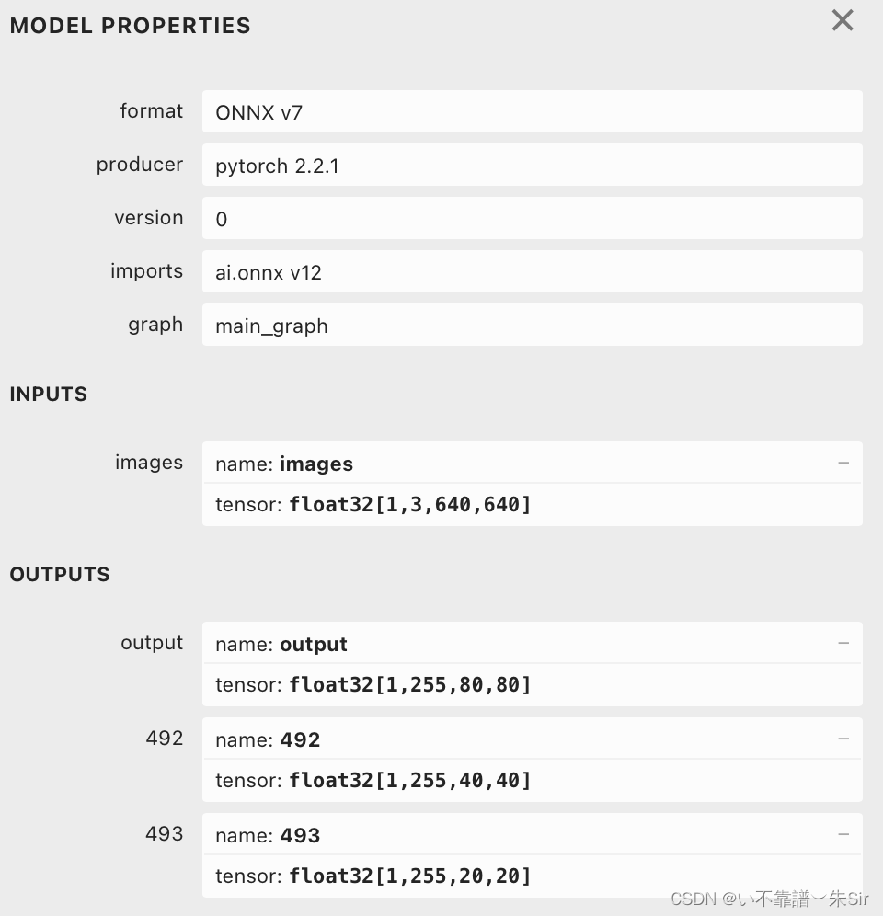Click the OUTPUTS section header
This screenshot has height=916, width=883.
[x=60, y=574]
